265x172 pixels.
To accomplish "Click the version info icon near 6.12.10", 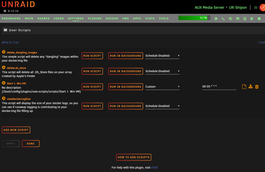I will (5, 11).
